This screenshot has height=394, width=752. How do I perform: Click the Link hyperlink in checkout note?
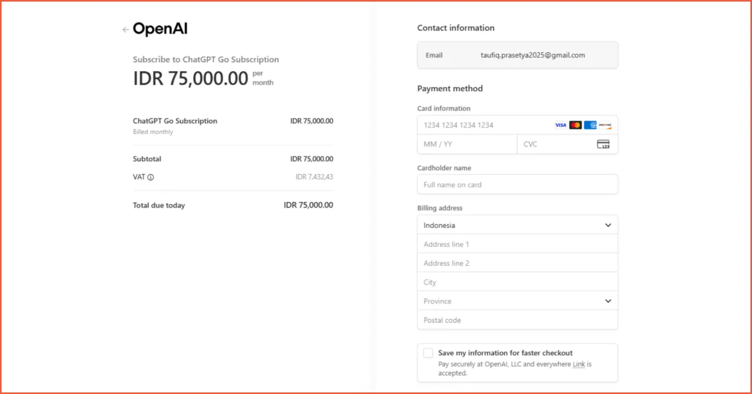click(579, 365)
